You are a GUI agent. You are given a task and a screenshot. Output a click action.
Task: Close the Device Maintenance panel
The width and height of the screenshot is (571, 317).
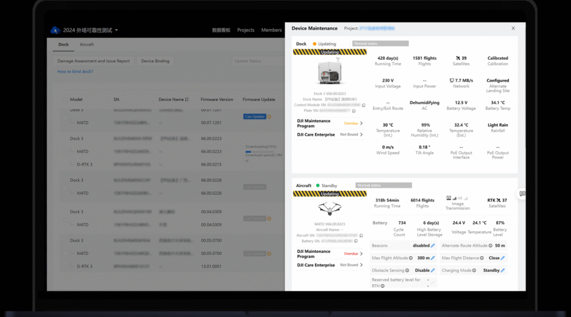click(x=513, y=29)
